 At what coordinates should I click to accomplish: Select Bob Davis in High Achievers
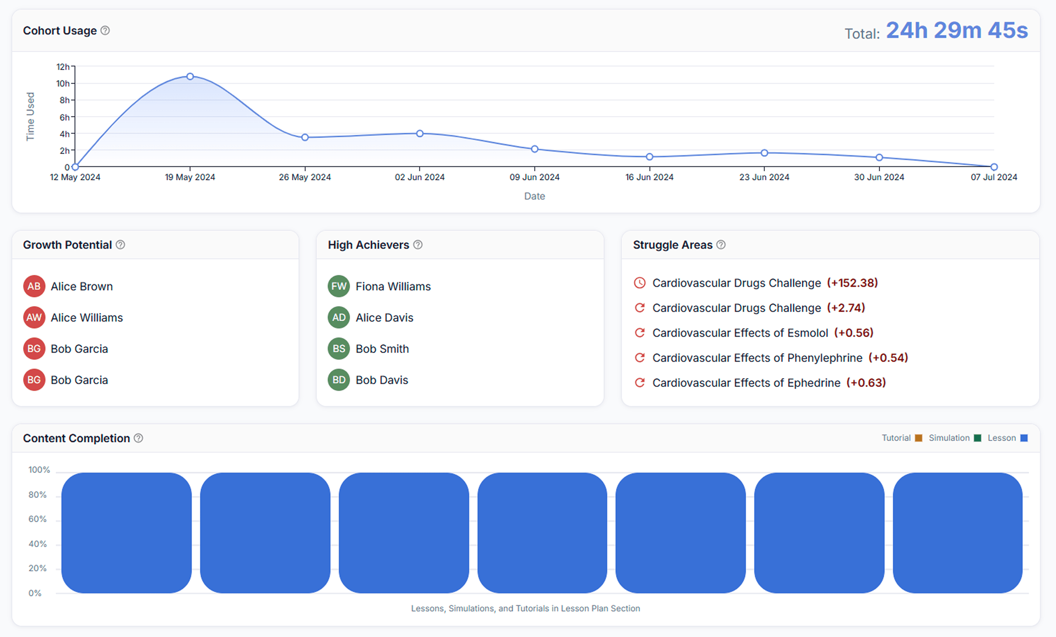coord(381,380)
